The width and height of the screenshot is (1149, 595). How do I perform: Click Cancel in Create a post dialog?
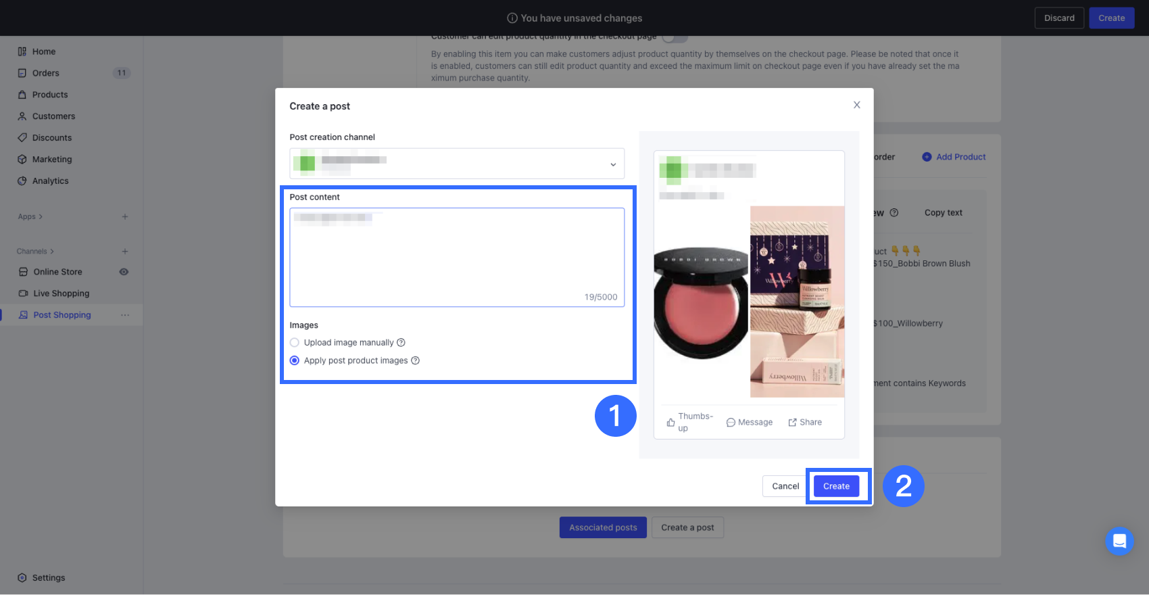pos(785,486)
